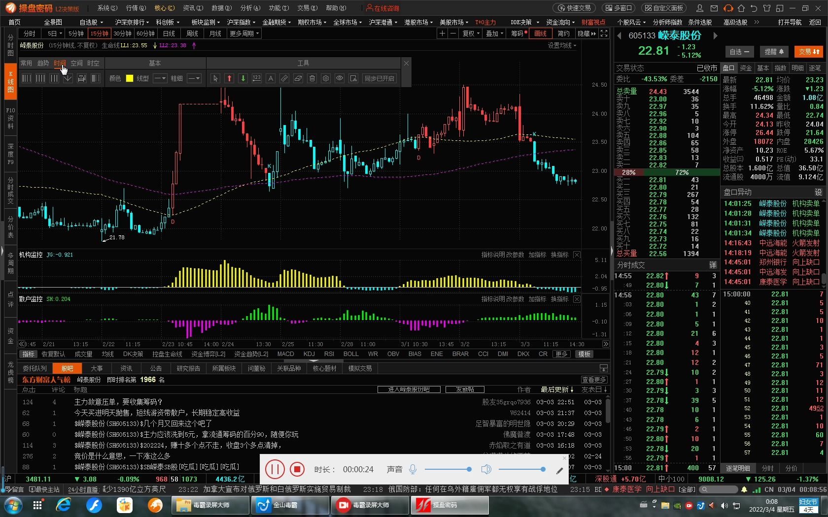Close the 散户监控 indicator panel
The width and height of the screenshot is (828, 517).
pyautogui.click(x=577, y=299)
